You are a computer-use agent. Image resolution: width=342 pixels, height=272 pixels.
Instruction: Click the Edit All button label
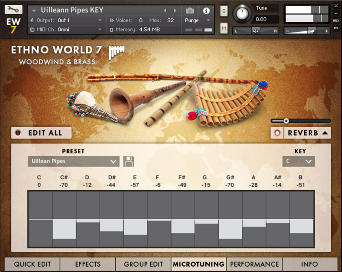[45, 133]
